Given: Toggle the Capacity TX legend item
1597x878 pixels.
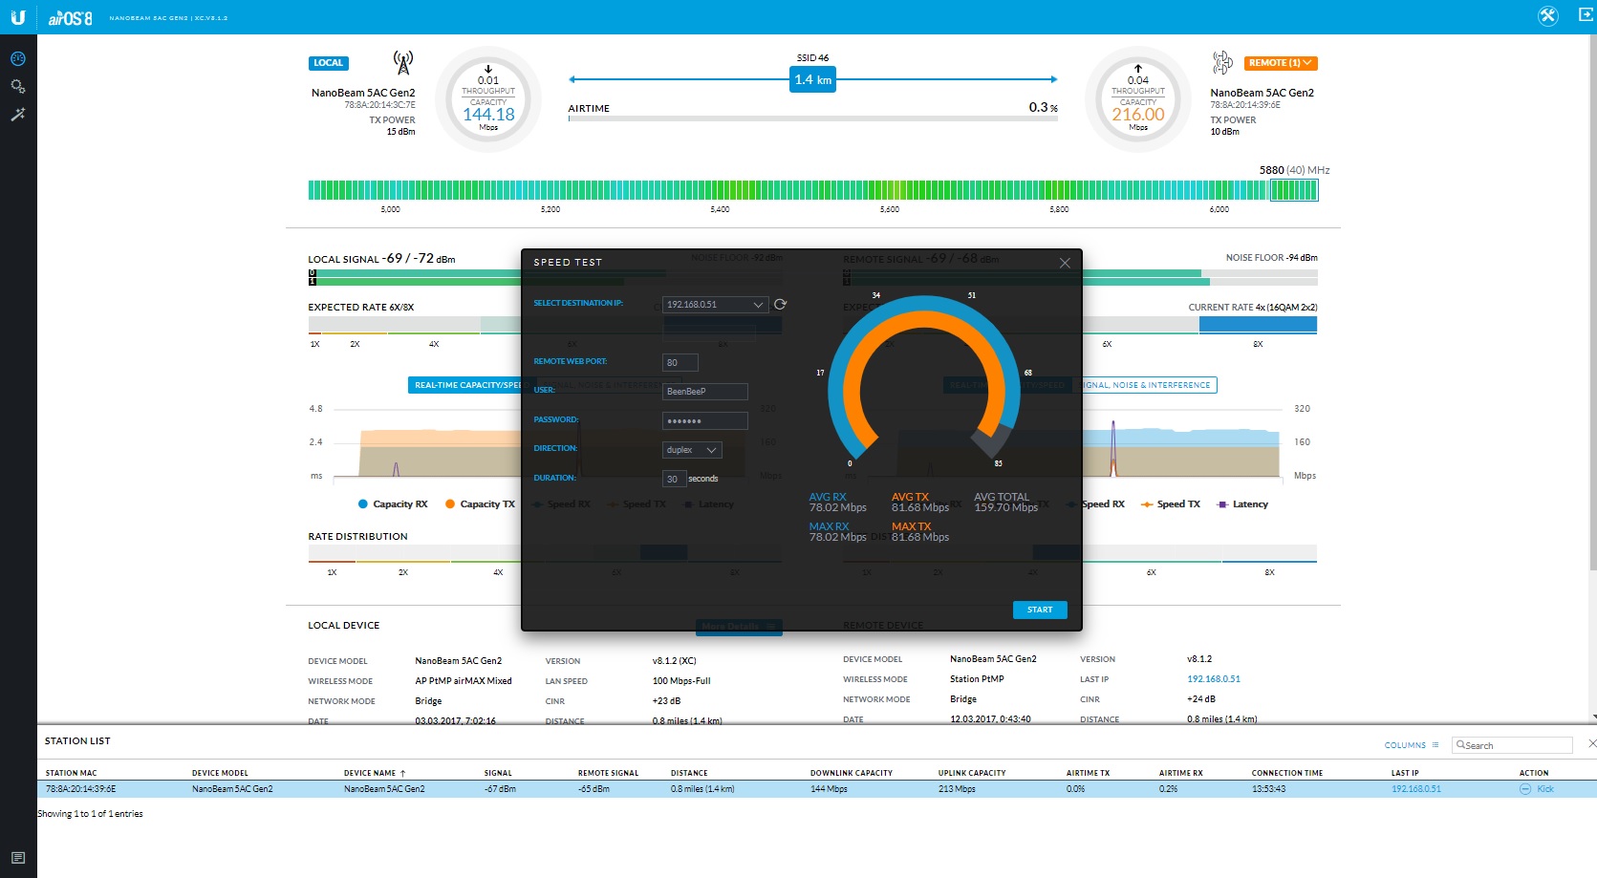Looking at the screenshot, I should click(480, 504).
